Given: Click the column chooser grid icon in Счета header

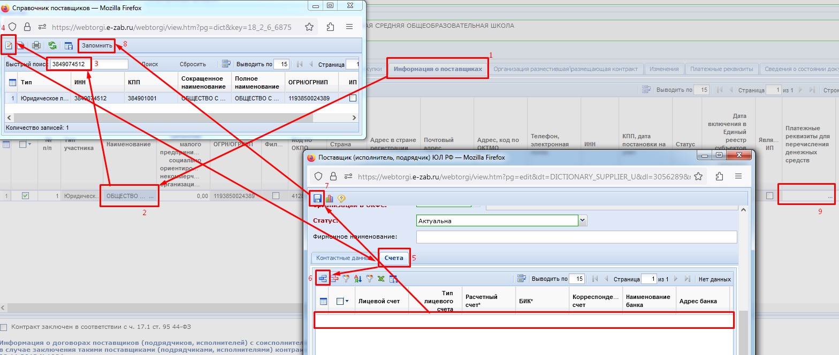Looking at the screenshot, I should point(323,301).
